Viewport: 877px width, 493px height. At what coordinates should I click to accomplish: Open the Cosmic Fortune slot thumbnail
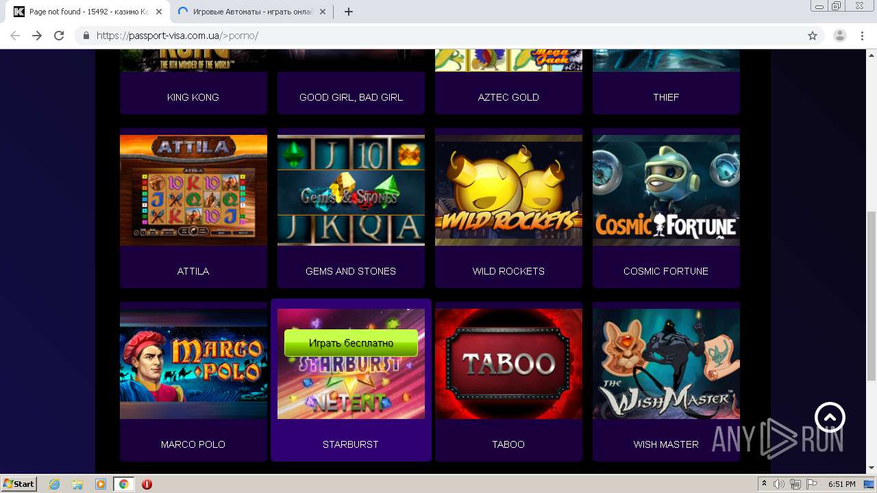[x=666, y=190]
